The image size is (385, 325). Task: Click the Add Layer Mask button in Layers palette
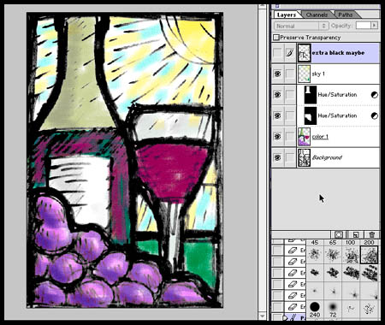(339, 234)
